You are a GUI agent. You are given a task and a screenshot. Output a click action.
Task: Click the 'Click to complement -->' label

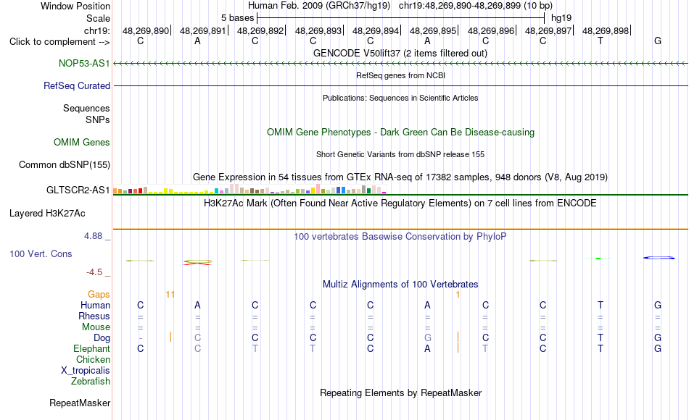[59, 42]
